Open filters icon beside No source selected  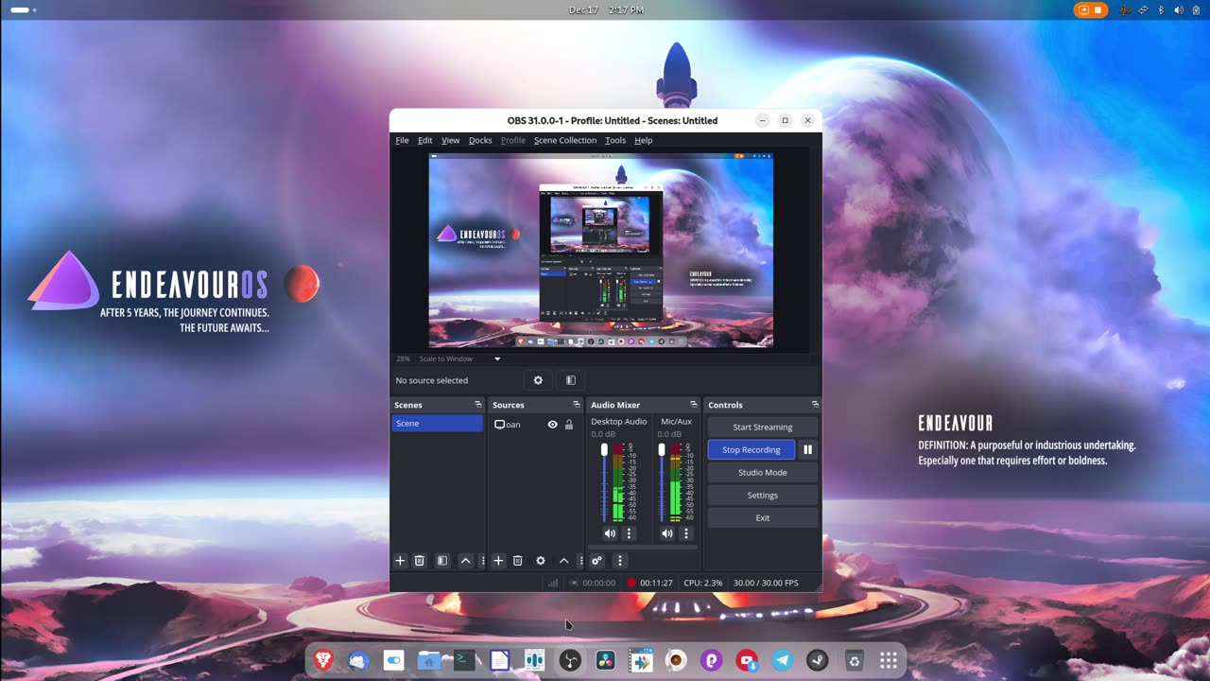(x=570, y=380)
